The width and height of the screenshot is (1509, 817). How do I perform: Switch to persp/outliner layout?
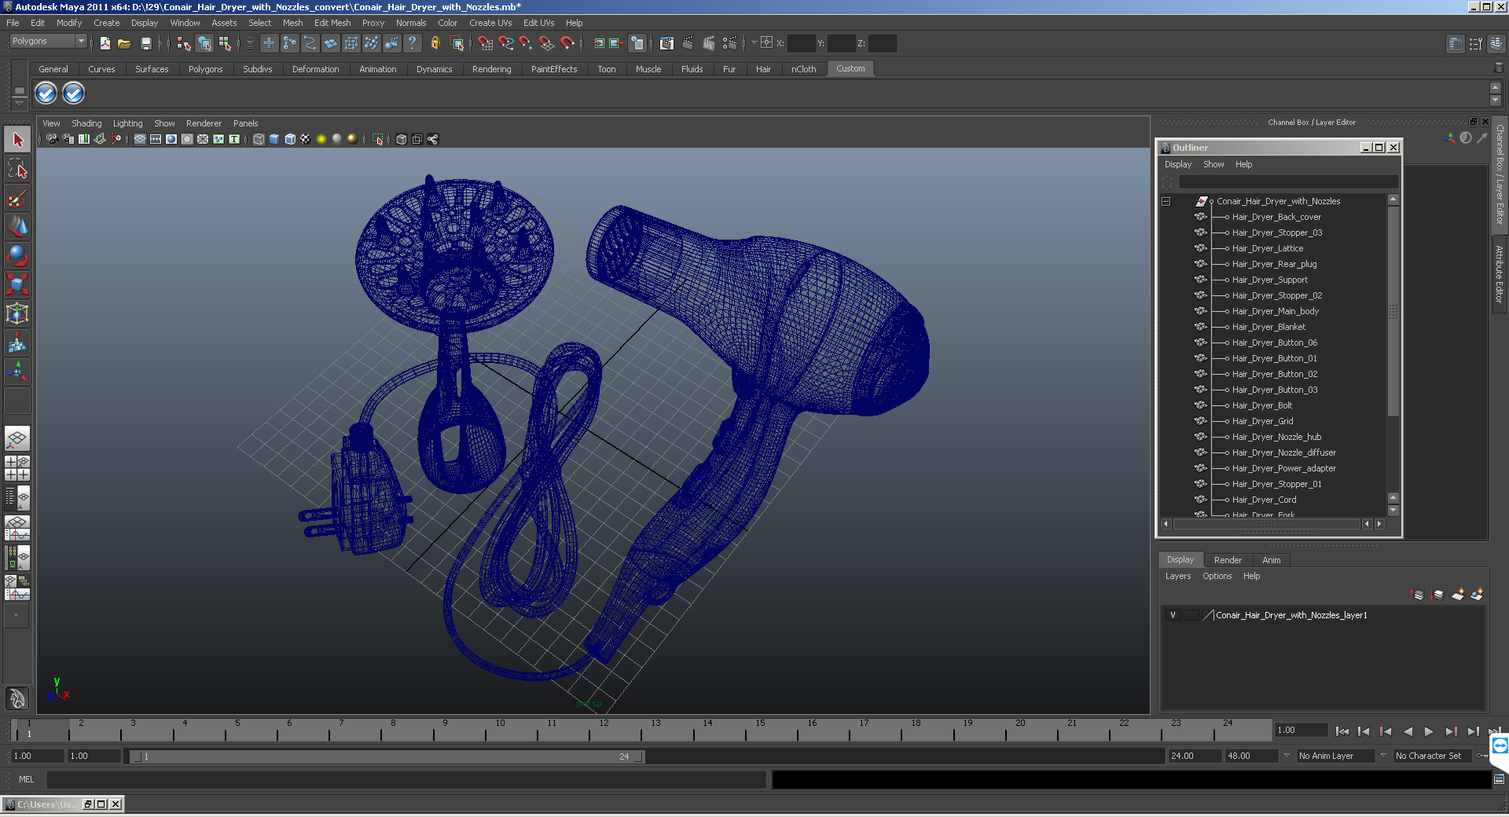pos(17,498)
